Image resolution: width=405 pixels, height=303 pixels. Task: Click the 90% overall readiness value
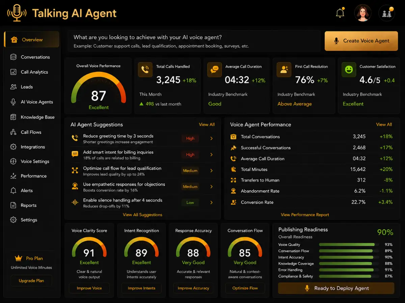coord(385,232)
